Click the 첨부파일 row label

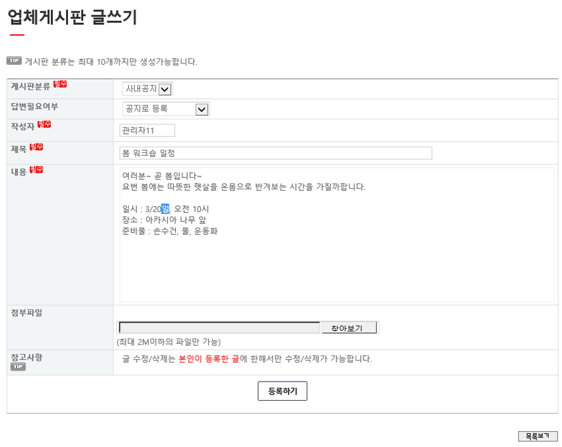[x=27, y=312]
